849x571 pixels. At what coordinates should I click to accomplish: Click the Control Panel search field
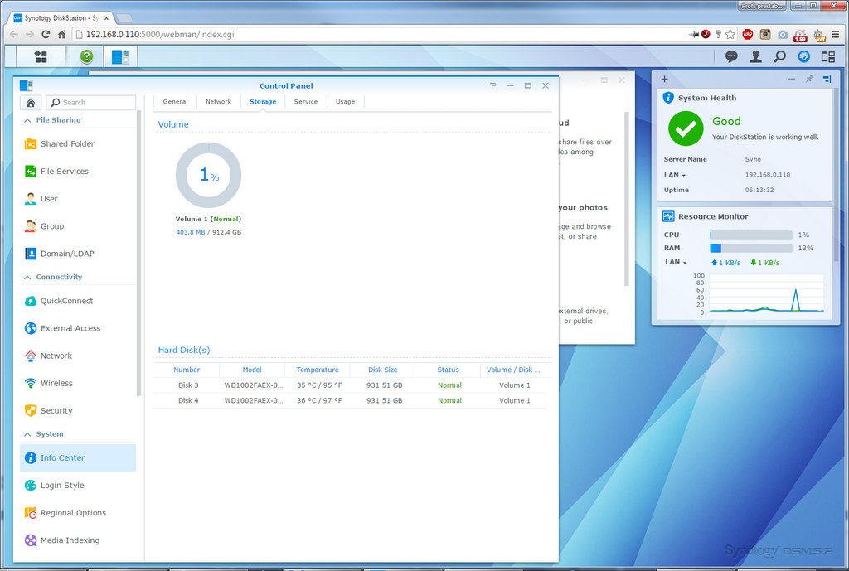(91, 102)
